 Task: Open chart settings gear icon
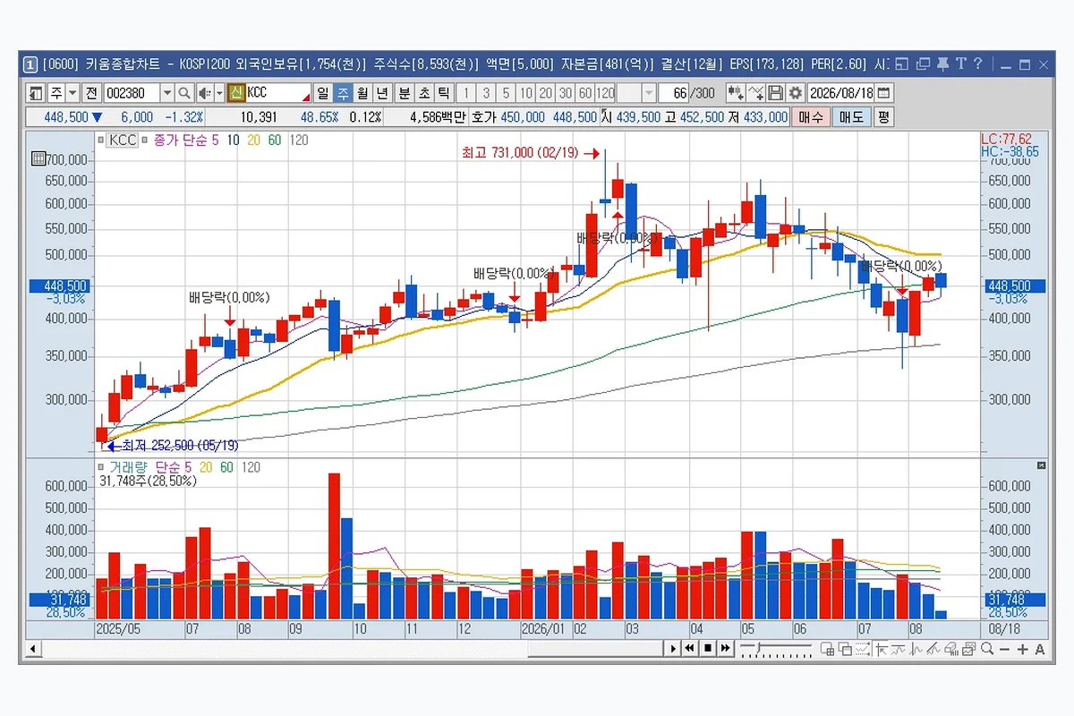pyautogui.click(x=795, y=93)
